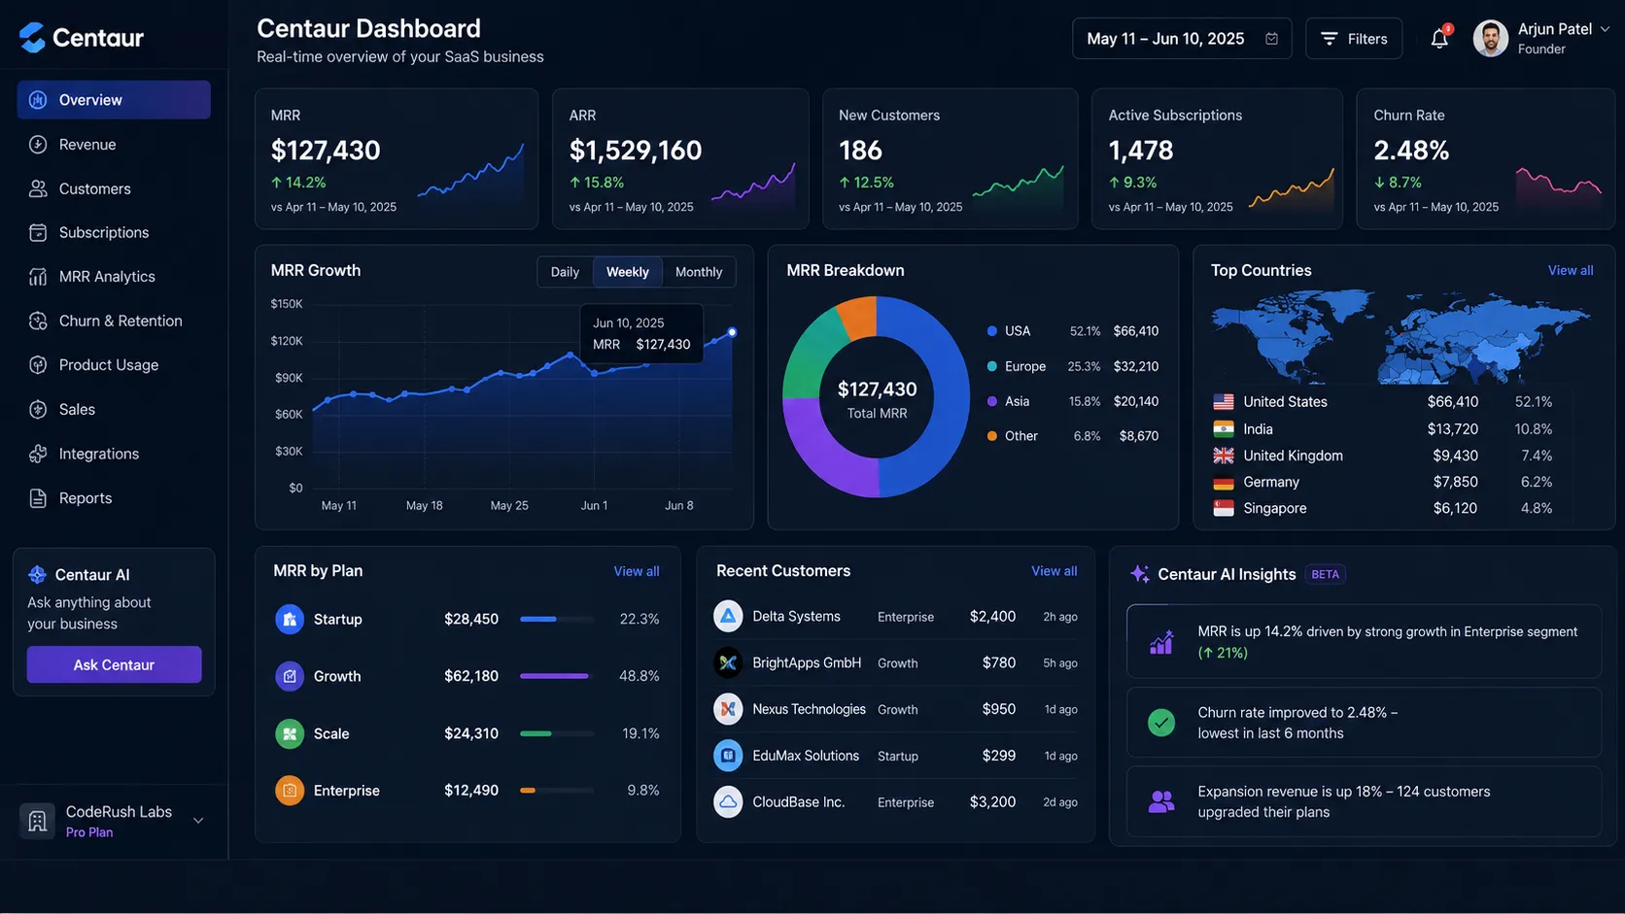The image size is (1625, 914).
Task: Click the Centaur AI sparkle icon in sidebar
Action: coord(37,574)
